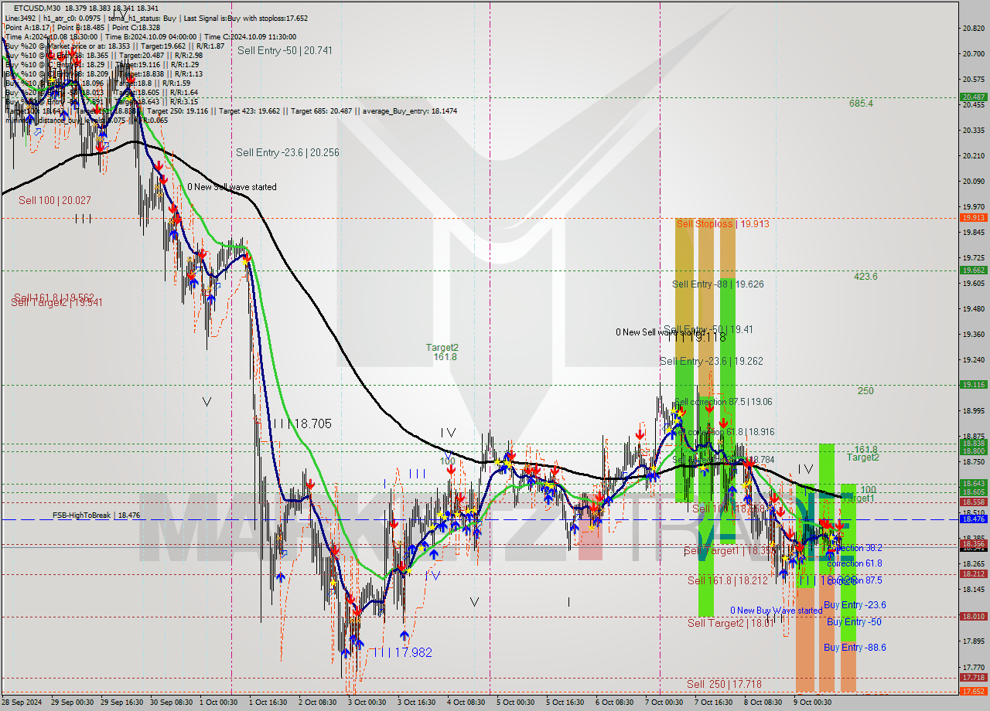The image size is (990, 711).
Task: Click the 'Sell 250 | 17.718' label
Action: coord(724,685)
